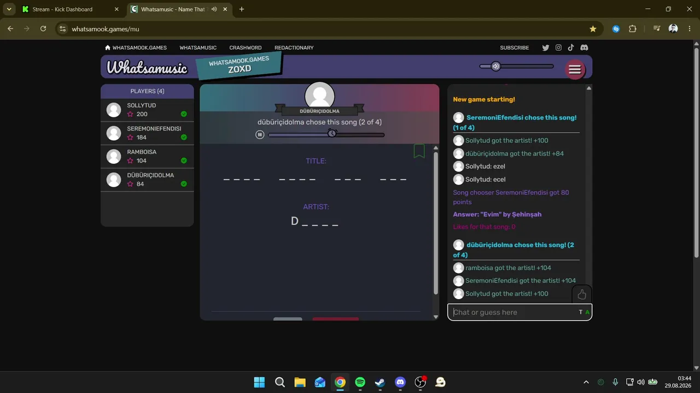Open Steam from the taskbar
The image size is (700, 393).
(380, 382)
